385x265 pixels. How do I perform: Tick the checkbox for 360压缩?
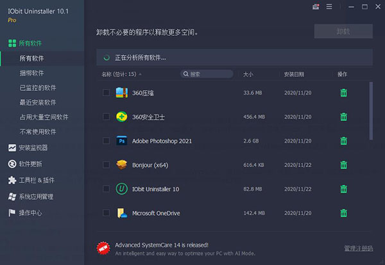106,93
